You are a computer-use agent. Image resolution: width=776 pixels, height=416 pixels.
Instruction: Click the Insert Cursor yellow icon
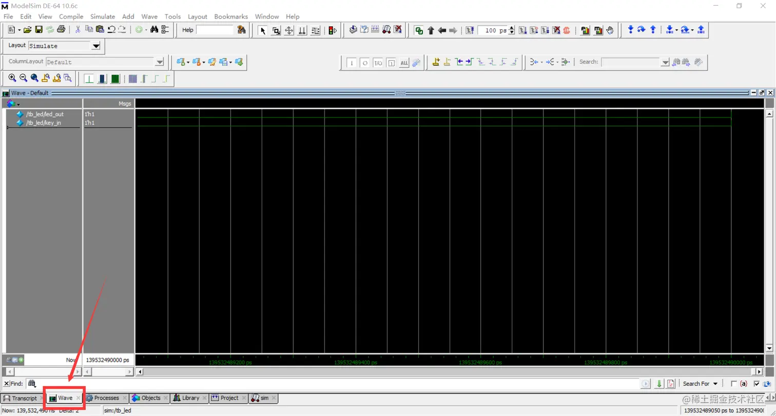(436, 62)
